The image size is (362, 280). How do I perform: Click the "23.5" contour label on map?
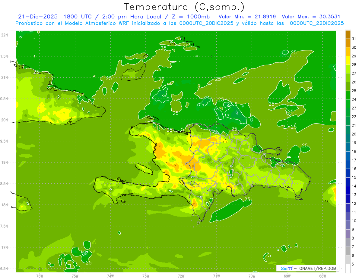pos(232,104)
